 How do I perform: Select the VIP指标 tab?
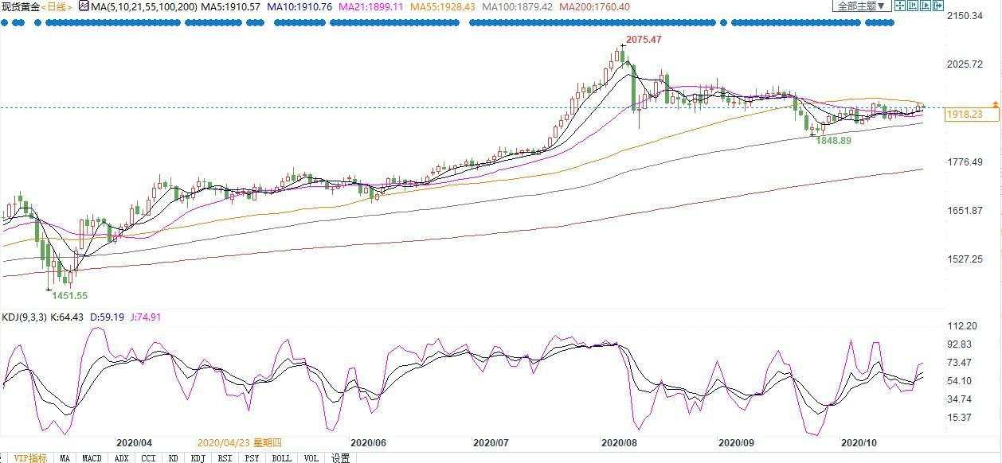[30, 458]
